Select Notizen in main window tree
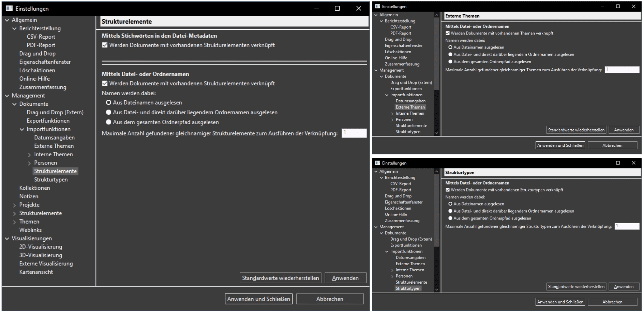Screen dimensions: 644x314 point(29,196)
